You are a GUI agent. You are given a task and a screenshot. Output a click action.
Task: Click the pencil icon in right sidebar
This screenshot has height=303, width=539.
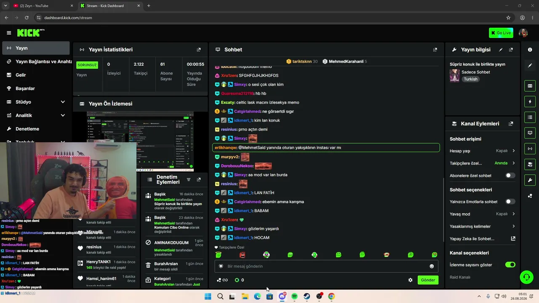(x=530, y=66)
